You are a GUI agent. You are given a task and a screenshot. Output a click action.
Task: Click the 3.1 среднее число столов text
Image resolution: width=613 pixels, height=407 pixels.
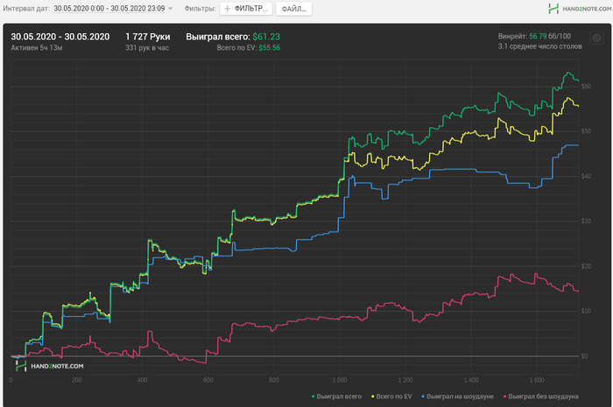pyautogui.click(x=540, y=46)
